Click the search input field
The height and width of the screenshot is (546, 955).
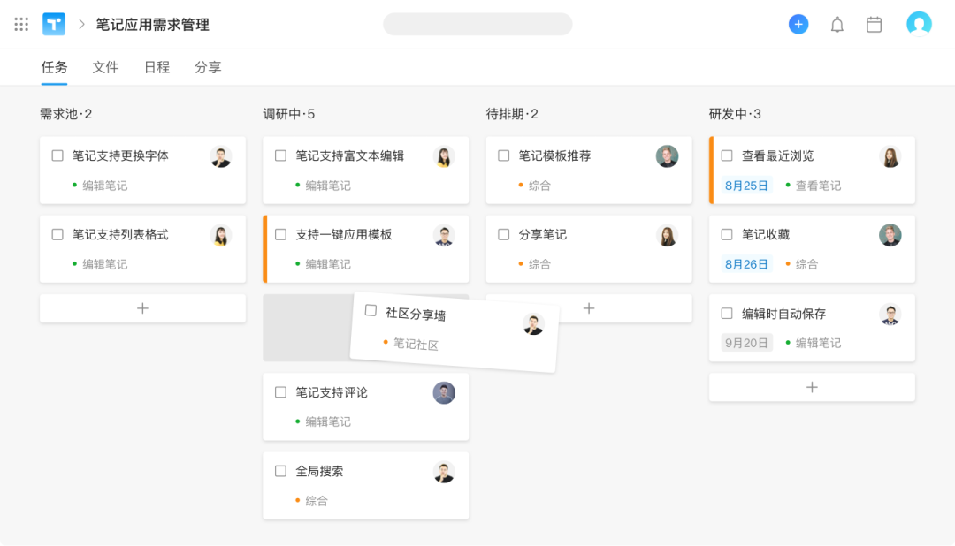tap(477, 24)
